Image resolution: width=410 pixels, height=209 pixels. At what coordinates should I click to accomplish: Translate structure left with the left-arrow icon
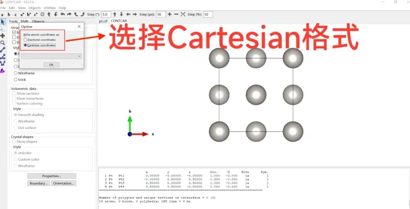(128, 14)
